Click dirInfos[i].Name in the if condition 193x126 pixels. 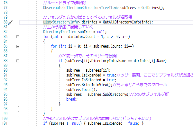149,61
